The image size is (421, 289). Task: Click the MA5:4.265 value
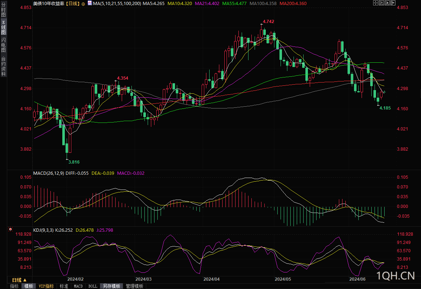pyautogui.click(x=153, y=4)
